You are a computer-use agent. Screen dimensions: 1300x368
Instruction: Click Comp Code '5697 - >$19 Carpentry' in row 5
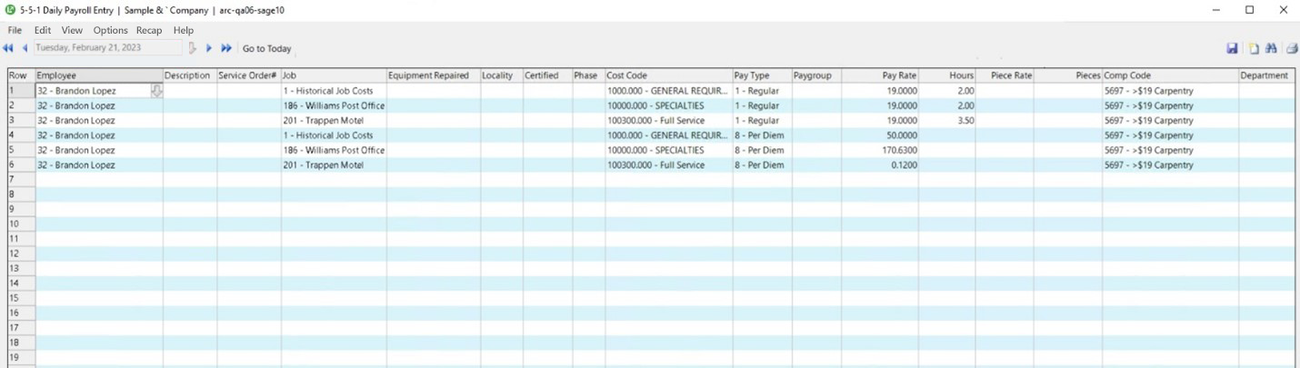[1170, 150]
